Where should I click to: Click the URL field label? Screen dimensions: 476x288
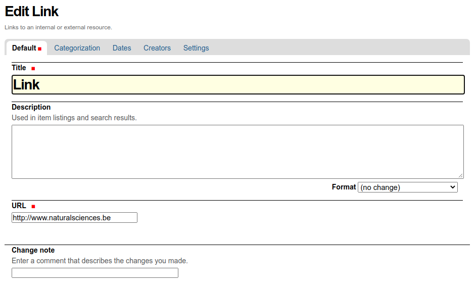(x=19, y=206)
